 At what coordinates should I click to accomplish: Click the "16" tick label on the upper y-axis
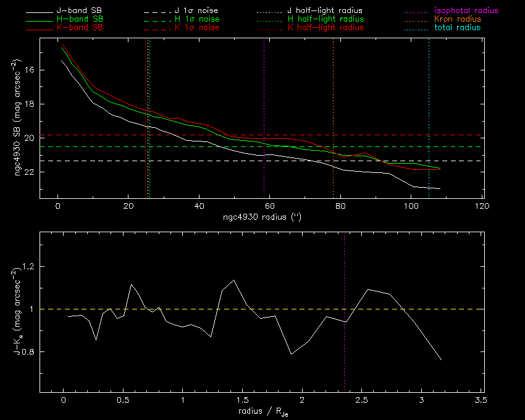(x=30, y=70)
